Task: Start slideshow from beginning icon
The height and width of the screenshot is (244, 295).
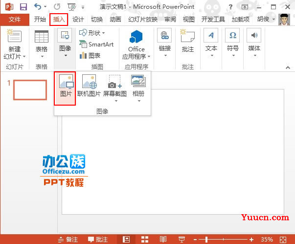Action: click(72, 7)
